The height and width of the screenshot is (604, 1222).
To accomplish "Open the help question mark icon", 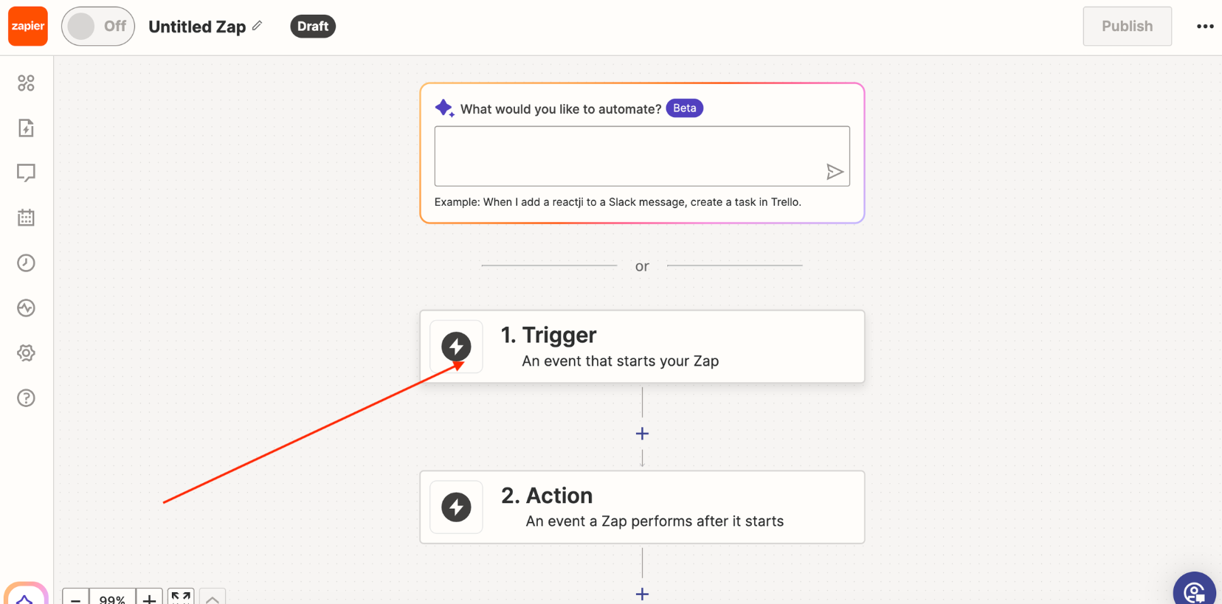I will pyautogui.click(x=26, y=398).
